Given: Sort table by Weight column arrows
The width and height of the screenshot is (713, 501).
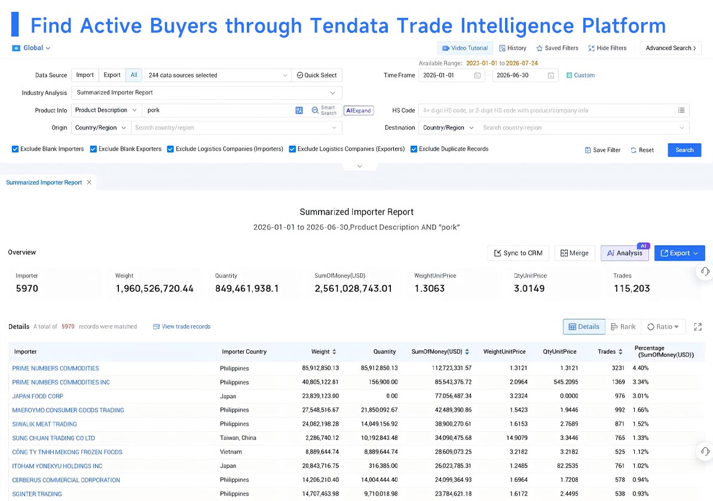Looking at the screenshot, I should tap(334, 352).
